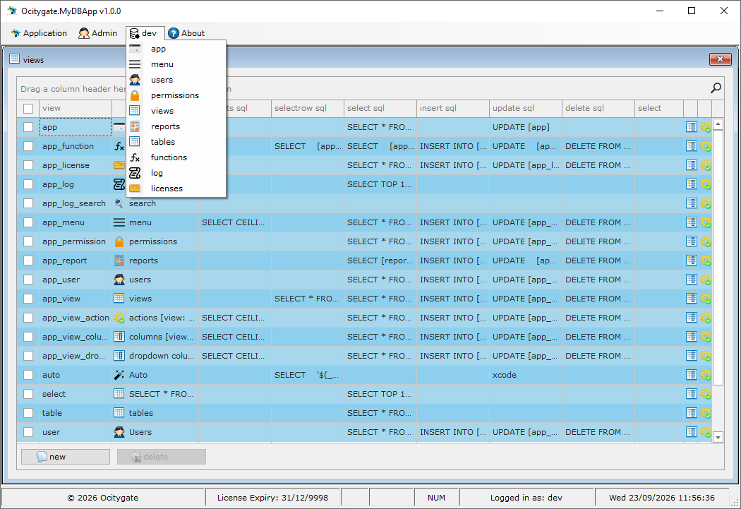Click the lock icon beside app_permission permissions
741x509 pixels.
tap(119, 241)
